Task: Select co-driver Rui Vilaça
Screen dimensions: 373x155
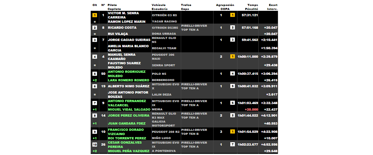Action: [118, 34]
